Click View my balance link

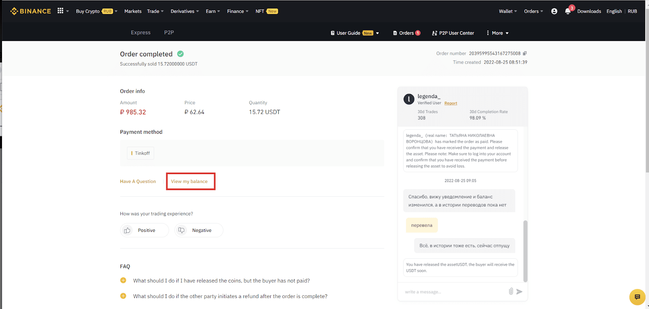189,181
